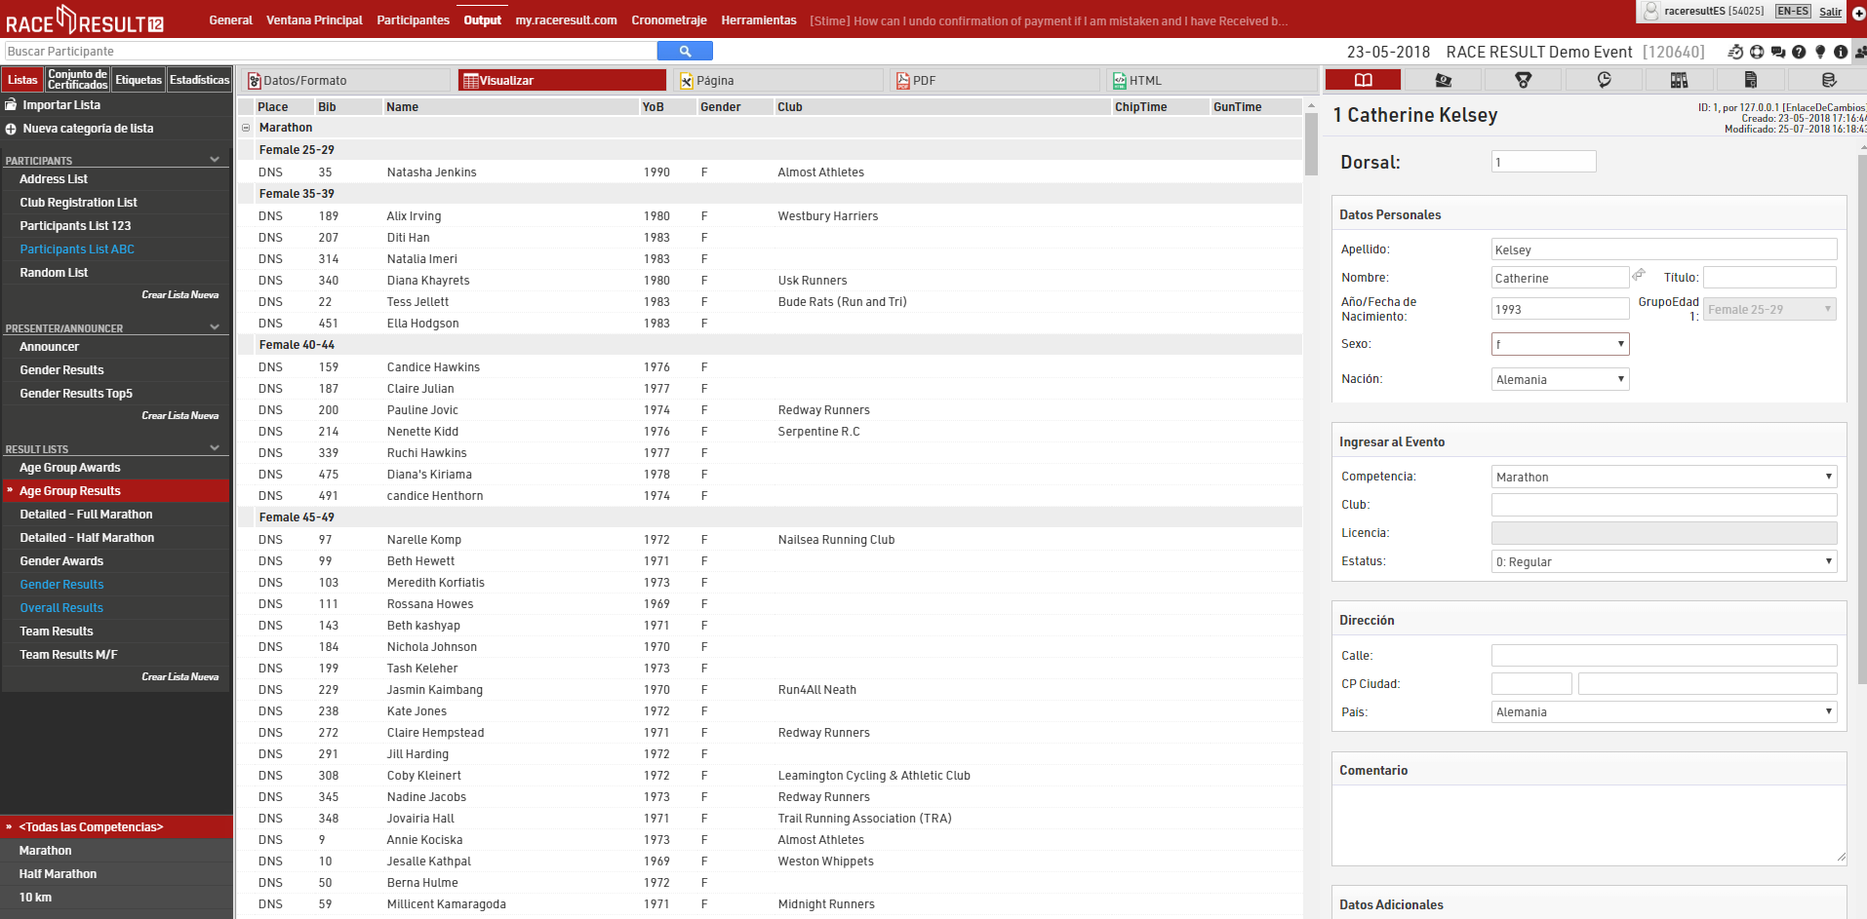Open the binders archive icon tab
Image resolution: width=1867 pixels, height=919 pixels.
[x=1679, y=80]
